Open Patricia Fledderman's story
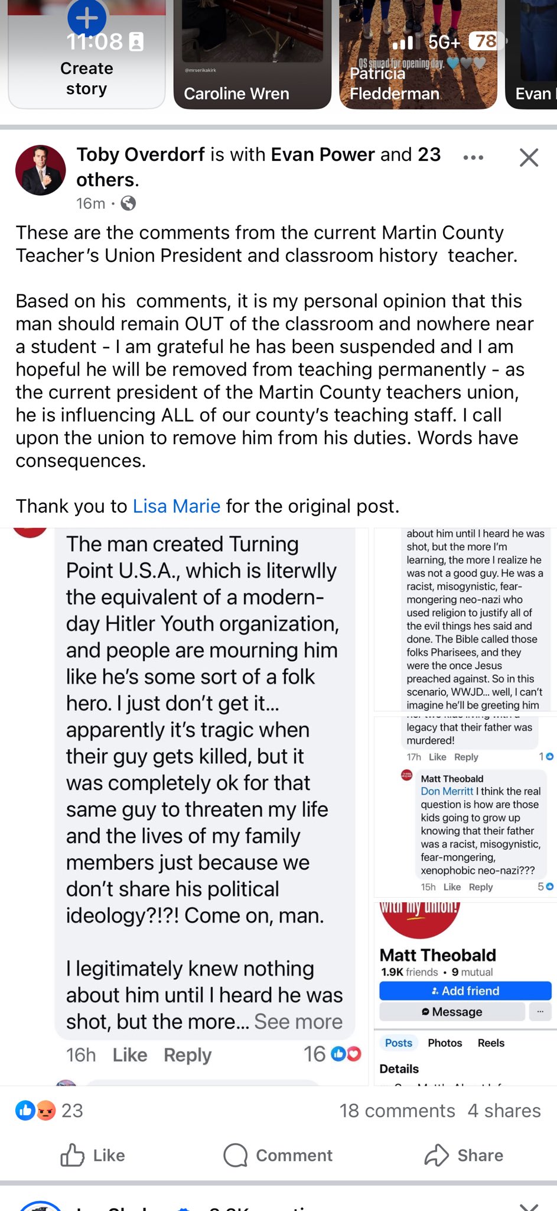This screenshot has width=557, height=1211. pyautogui.click(x=418, y=54)
